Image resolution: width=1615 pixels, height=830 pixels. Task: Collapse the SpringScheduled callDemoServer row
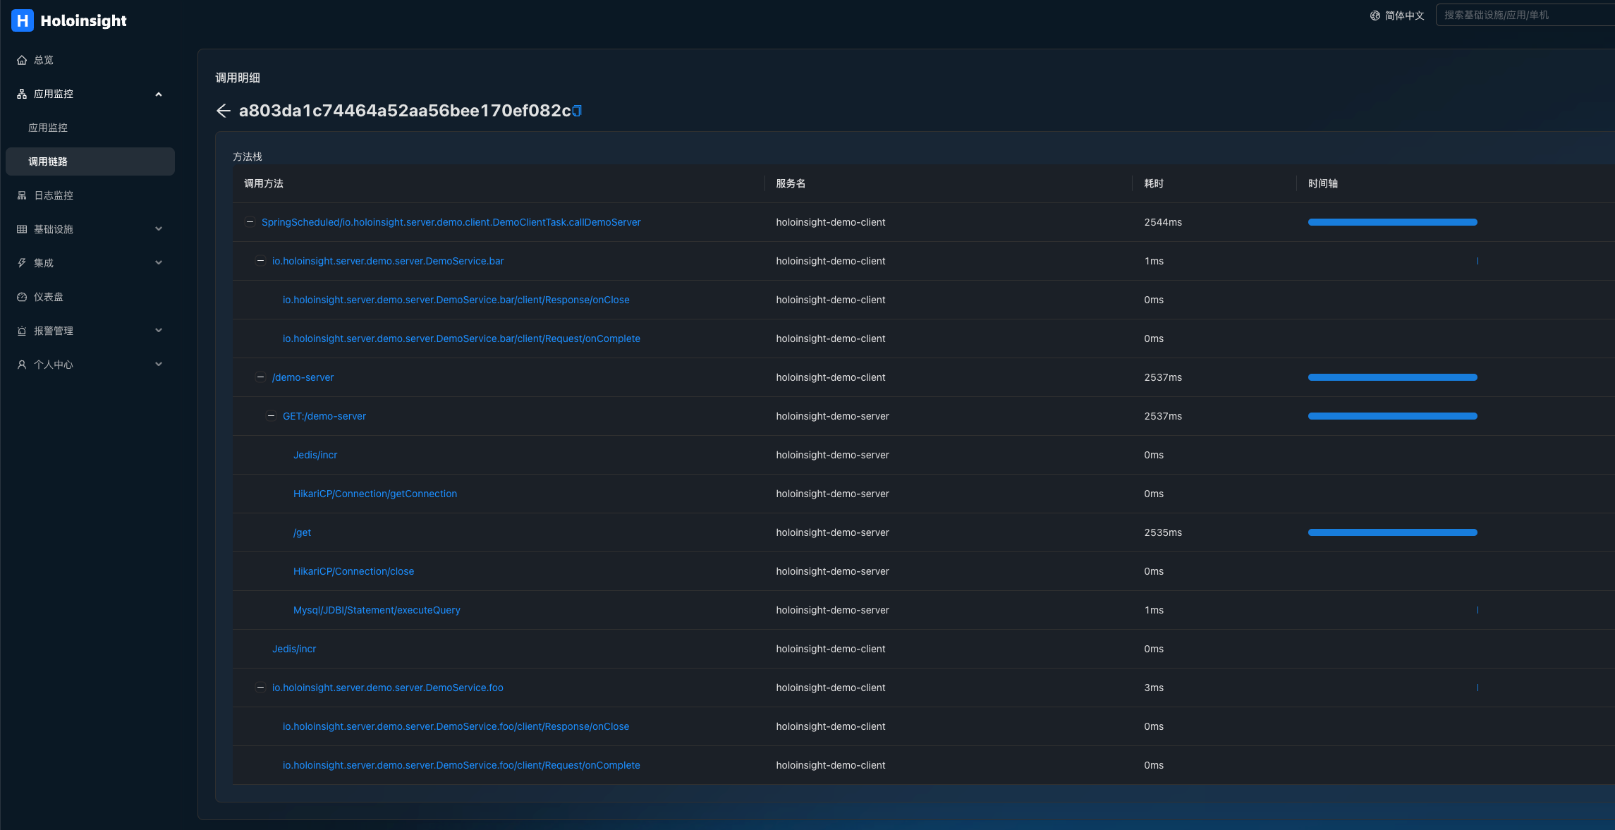click(x=250, y=222)
